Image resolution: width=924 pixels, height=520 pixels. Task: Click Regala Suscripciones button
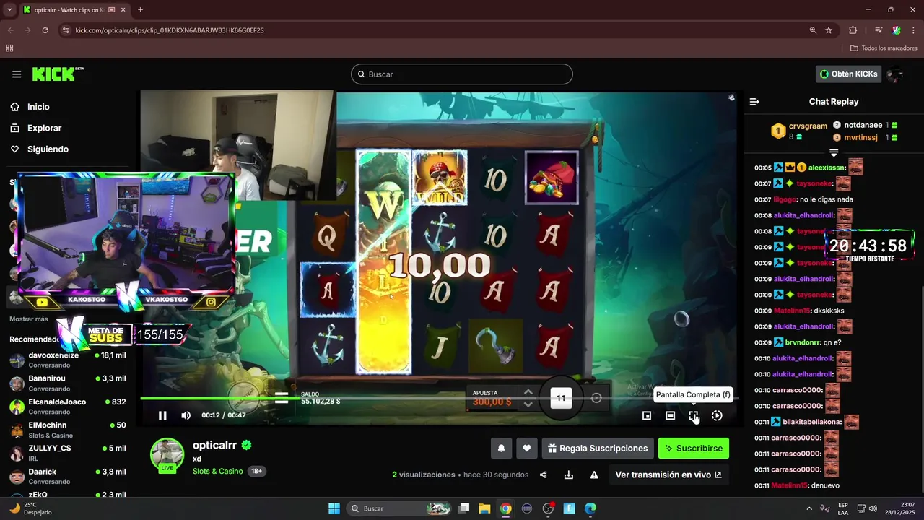598,448
